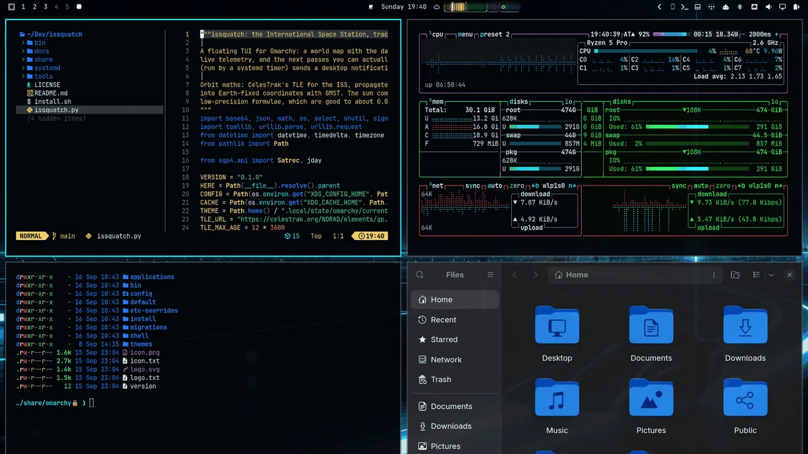This screenshot has height=454, width=808.
Task: Expand the tray with the left chevron in the top bar
Action: coord(660,7)
